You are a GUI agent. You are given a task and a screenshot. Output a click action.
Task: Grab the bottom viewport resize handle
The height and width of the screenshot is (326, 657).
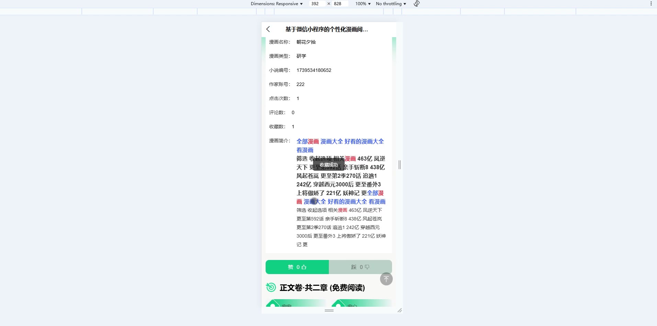(x=329, y=311)
